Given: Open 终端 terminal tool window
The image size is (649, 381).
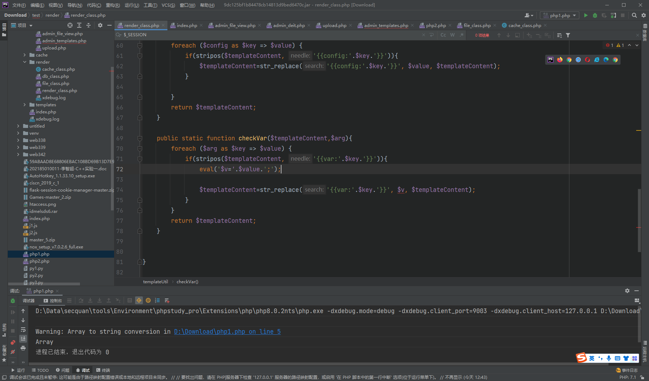Looking at the screenshot, I should (103, 370).
